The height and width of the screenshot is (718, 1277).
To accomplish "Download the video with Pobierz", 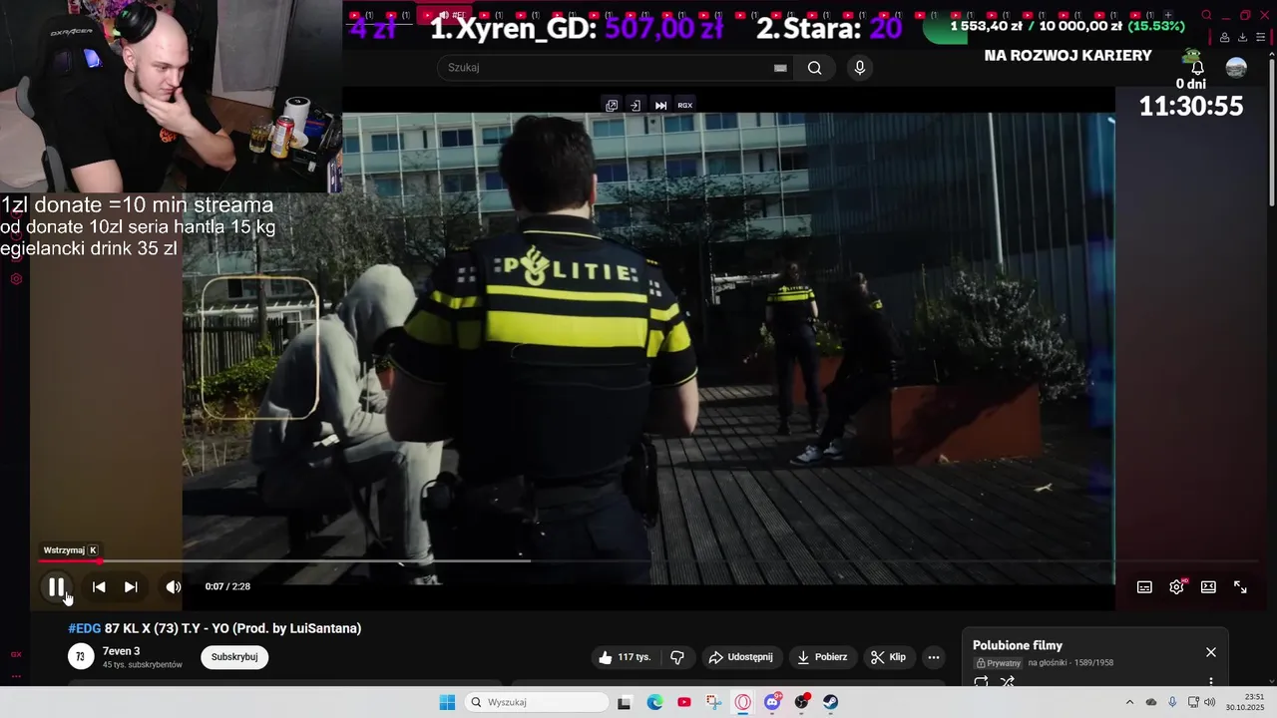I will (822, 657).
